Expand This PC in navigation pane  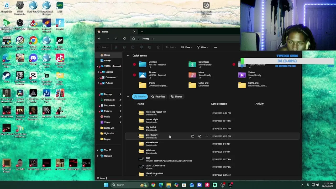[97, 150]
